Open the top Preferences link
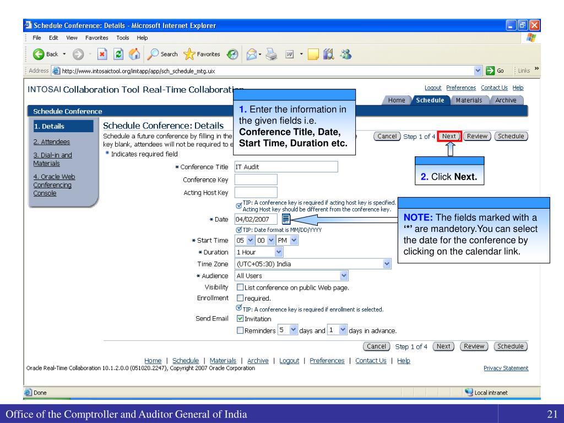This screenshot has height=423, width=564. point(461,88)
